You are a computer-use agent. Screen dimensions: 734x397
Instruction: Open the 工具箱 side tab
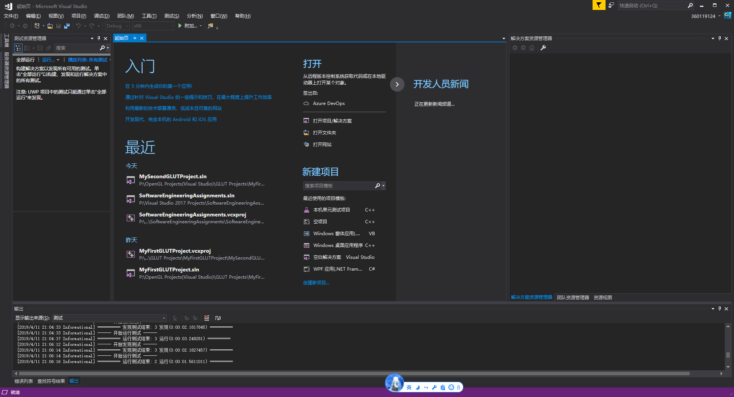coord(6,40)
